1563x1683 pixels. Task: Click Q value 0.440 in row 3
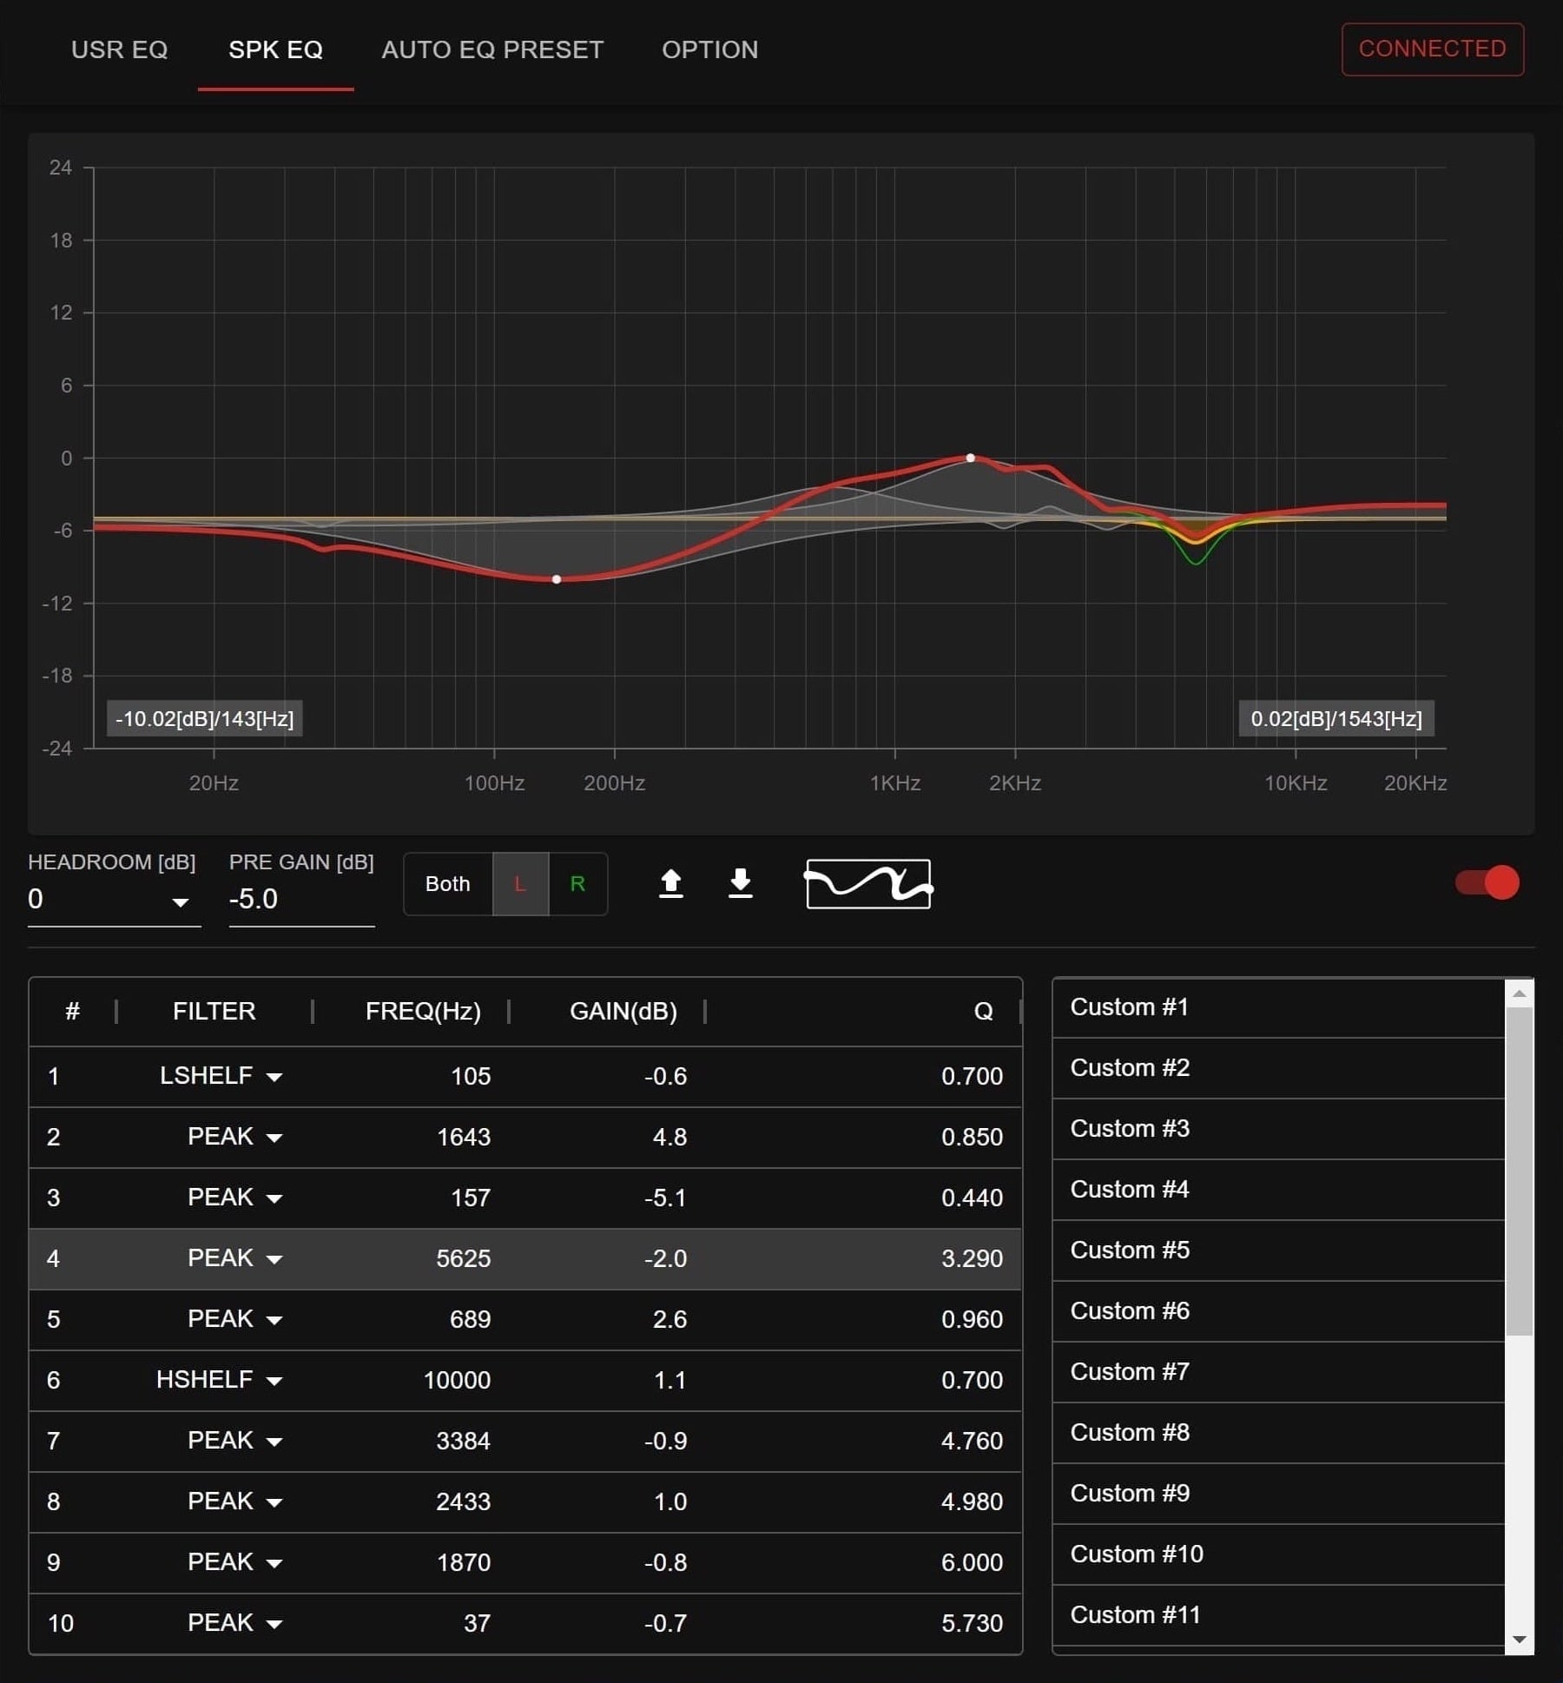972,1198
